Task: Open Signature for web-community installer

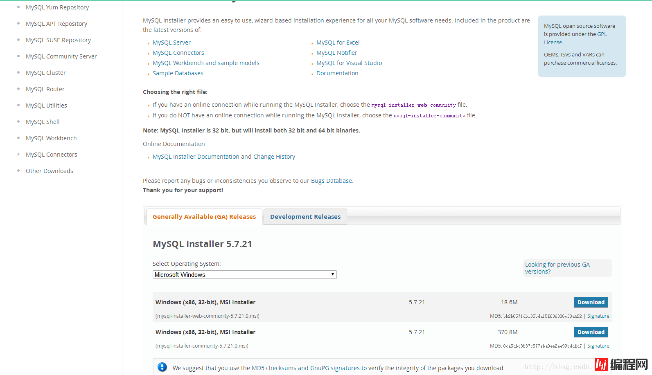Action: pos(598,316)
